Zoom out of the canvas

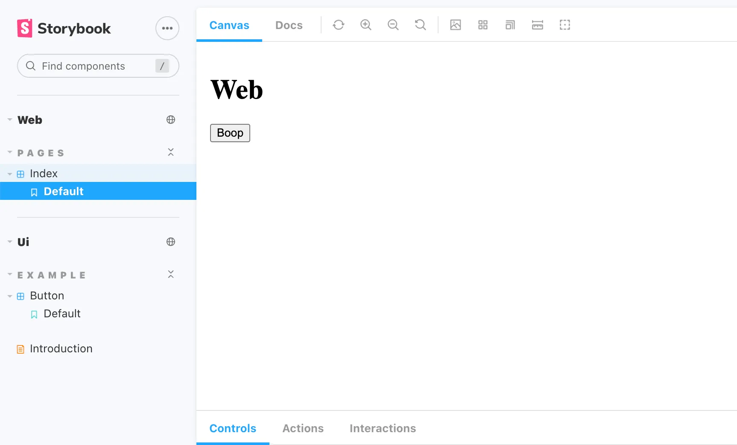click(393, 25)
